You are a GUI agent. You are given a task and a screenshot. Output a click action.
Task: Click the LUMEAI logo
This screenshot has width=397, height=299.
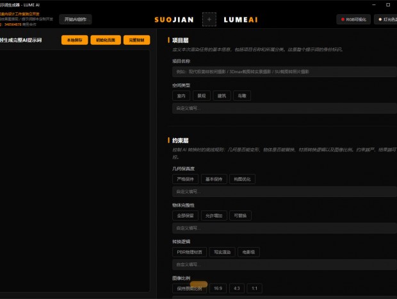coord(241,20)
